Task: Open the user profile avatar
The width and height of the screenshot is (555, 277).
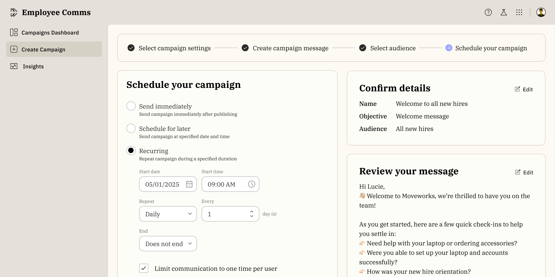Action: point(541,12)
